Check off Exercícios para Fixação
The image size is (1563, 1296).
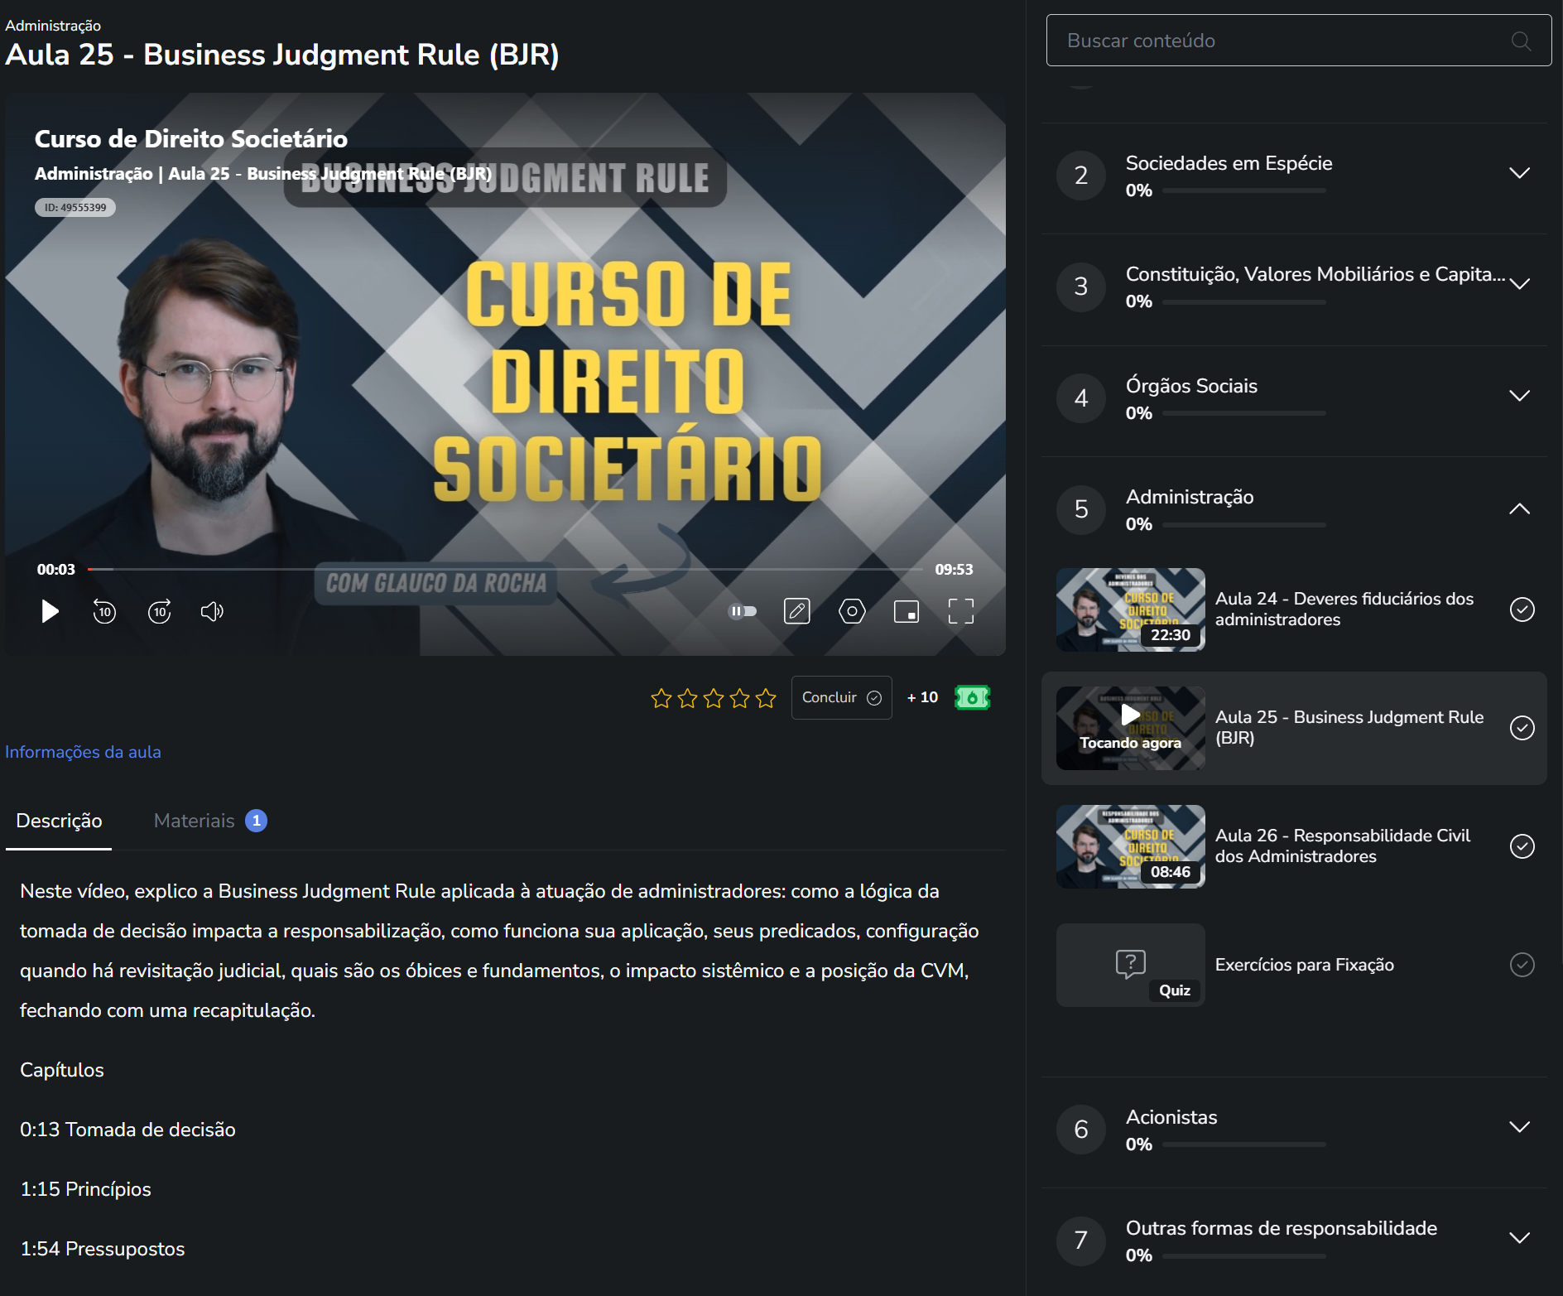1522,965
